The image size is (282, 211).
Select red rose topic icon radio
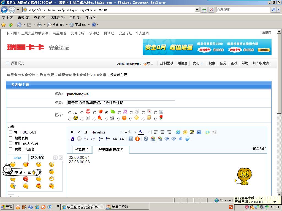[155, 119]
